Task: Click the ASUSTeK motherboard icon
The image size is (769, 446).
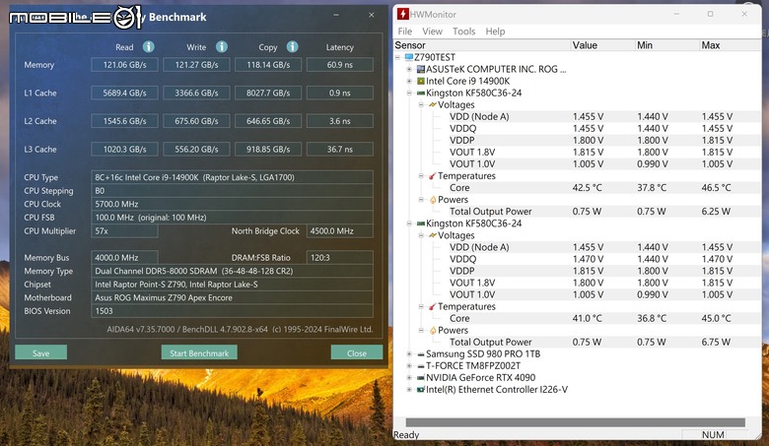Action: [x=420, y=69]
